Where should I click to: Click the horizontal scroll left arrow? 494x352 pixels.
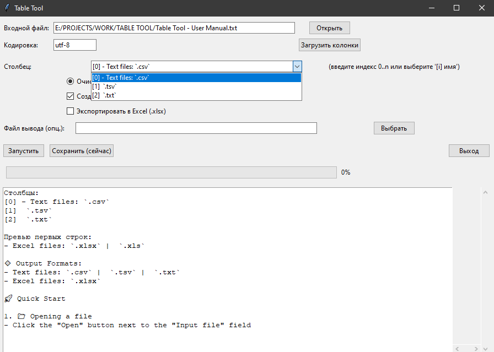[x=457, y=348]
